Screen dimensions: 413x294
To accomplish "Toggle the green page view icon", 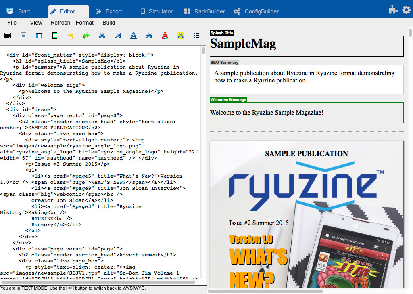I will coord(55,36).
